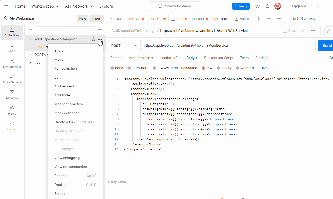333x199 pixels.
Task: Click the pencil edit icon at right edge
Action: [x=329, y=31]
